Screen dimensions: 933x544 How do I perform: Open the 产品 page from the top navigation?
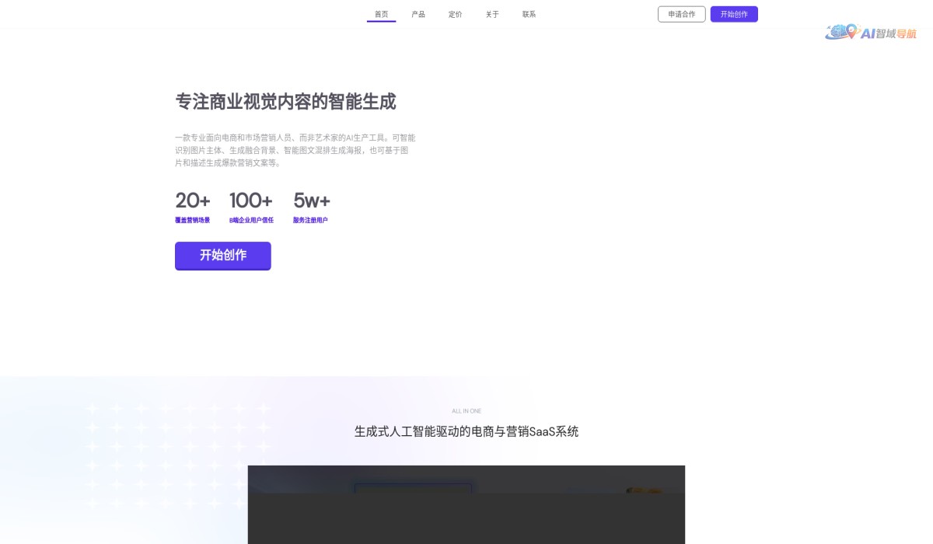(418, 13)
